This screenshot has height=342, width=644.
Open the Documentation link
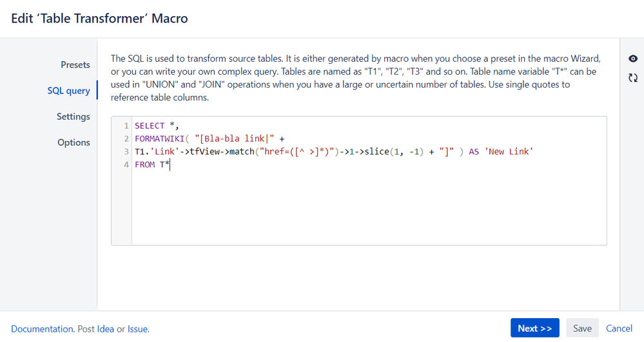tap(42, 329)
